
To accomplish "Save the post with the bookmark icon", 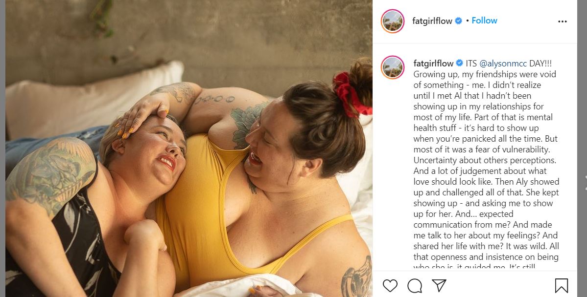I will coord(561,286).
